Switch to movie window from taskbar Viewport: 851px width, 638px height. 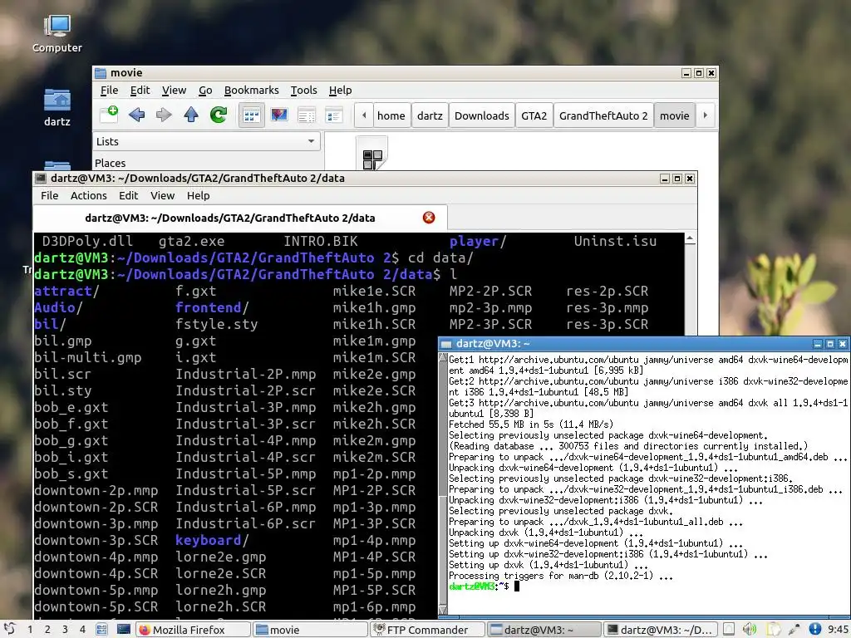click(311, 630)
